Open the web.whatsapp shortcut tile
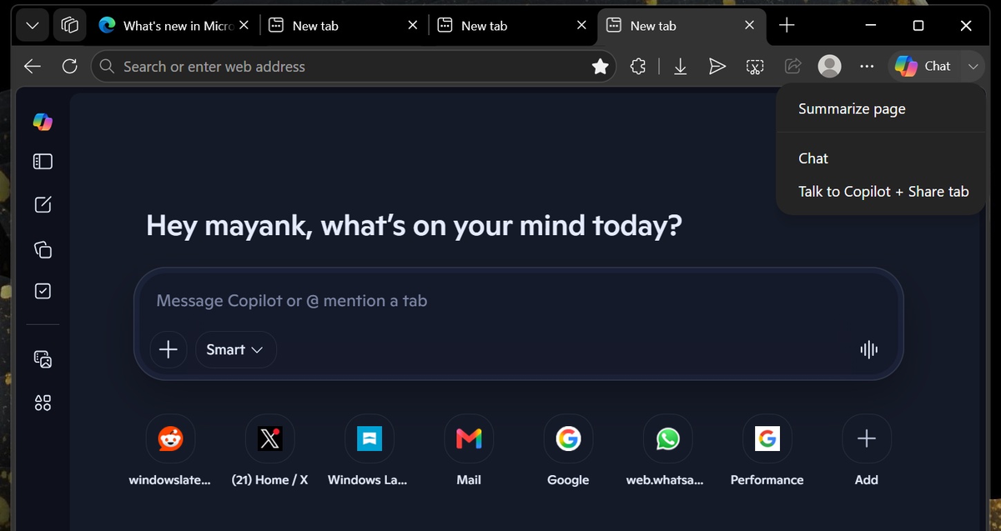This screenshot has height=531, width=1001. pyautogui.click(x=667, y=451)
